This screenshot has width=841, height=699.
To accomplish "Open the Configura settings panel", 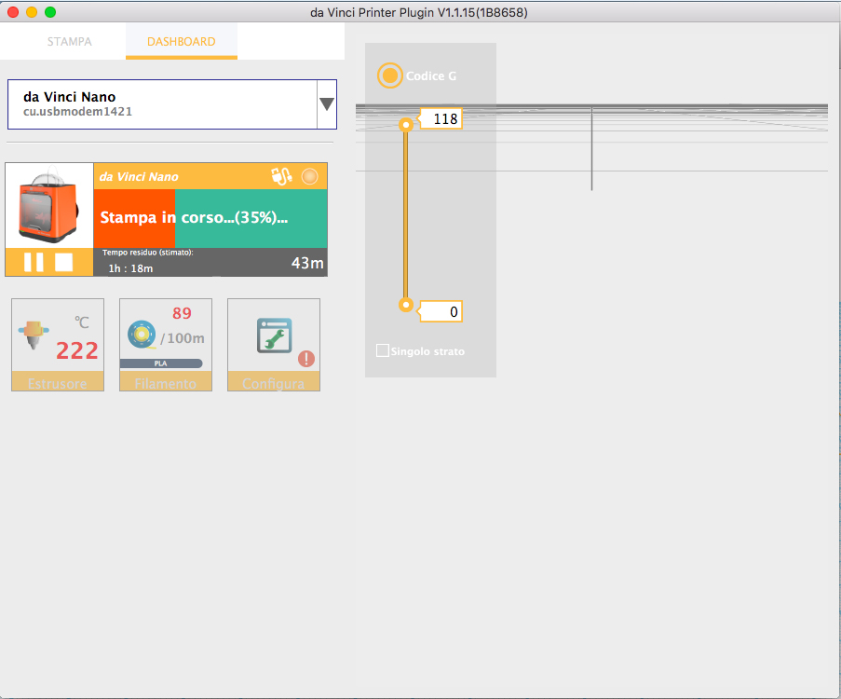I will click(x=274, y=345).
